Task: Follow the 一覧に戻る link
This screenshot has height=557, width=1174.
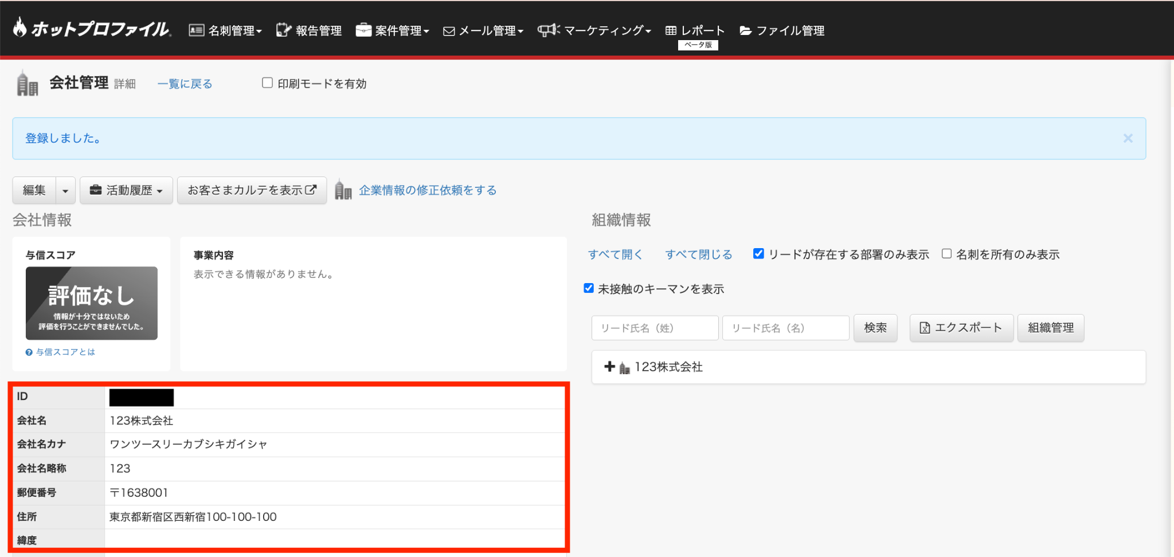Action: click(185, 84)
